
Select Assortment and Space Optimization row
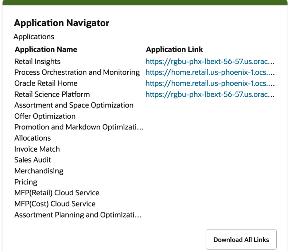(74, 105)
